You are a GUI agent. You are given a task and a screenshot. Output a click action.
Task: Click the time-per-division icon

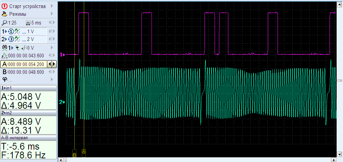click(28, 23)
